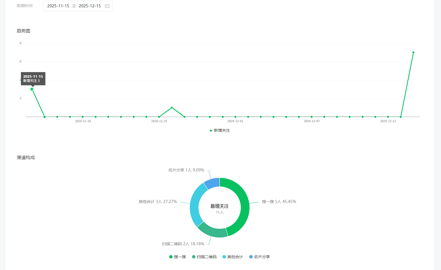Image resolution: width=441 pixels, height=270 pixels.
Task: Click the 搜一搜 5人 45.45% label
Action: click(x=279, y=202)
